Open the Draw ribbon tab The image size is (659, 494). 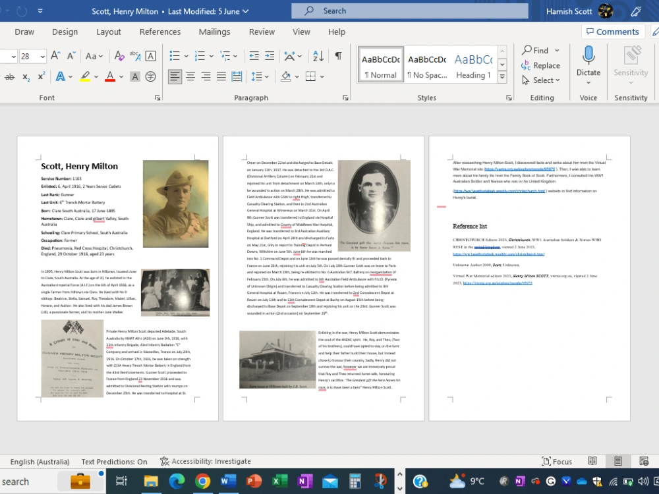click(x=24, y=32)
